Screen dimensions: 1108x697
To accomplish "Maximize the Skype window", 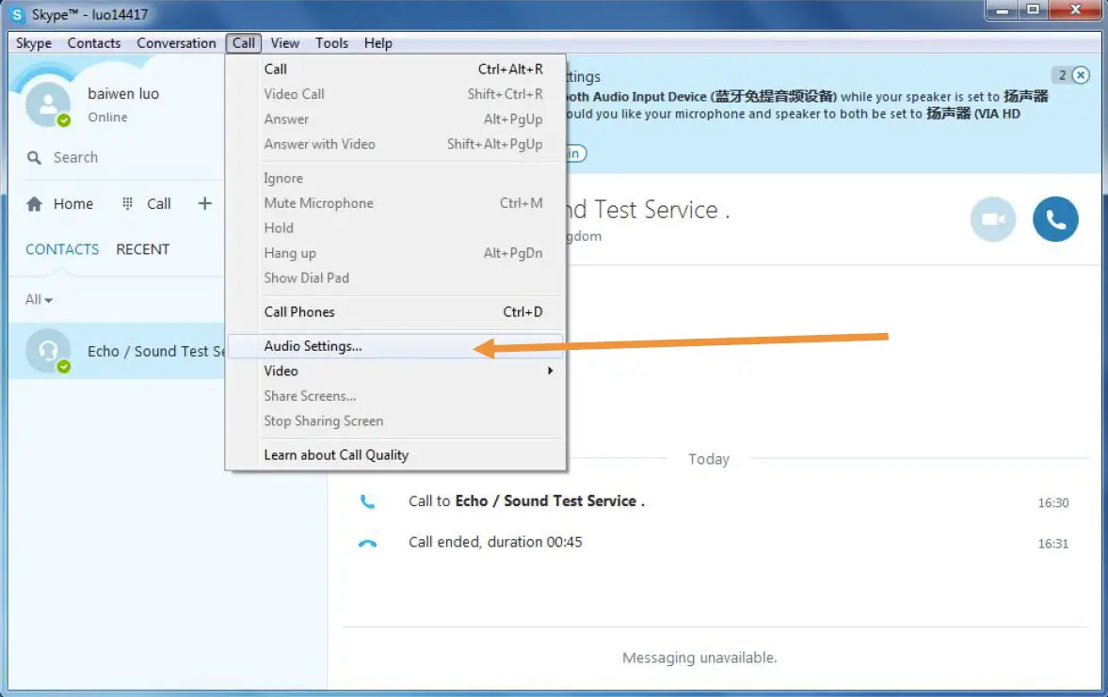I will (1033, 10).
